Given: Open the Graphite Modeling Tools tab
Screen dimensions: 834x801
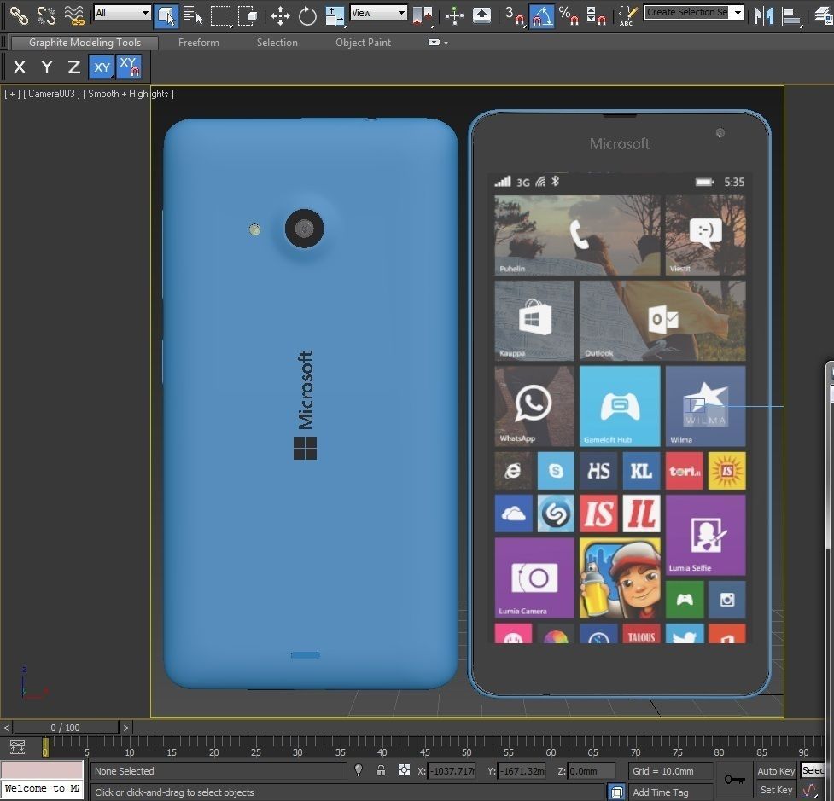Looking at the screenshot, I should [x=85, y=43].
